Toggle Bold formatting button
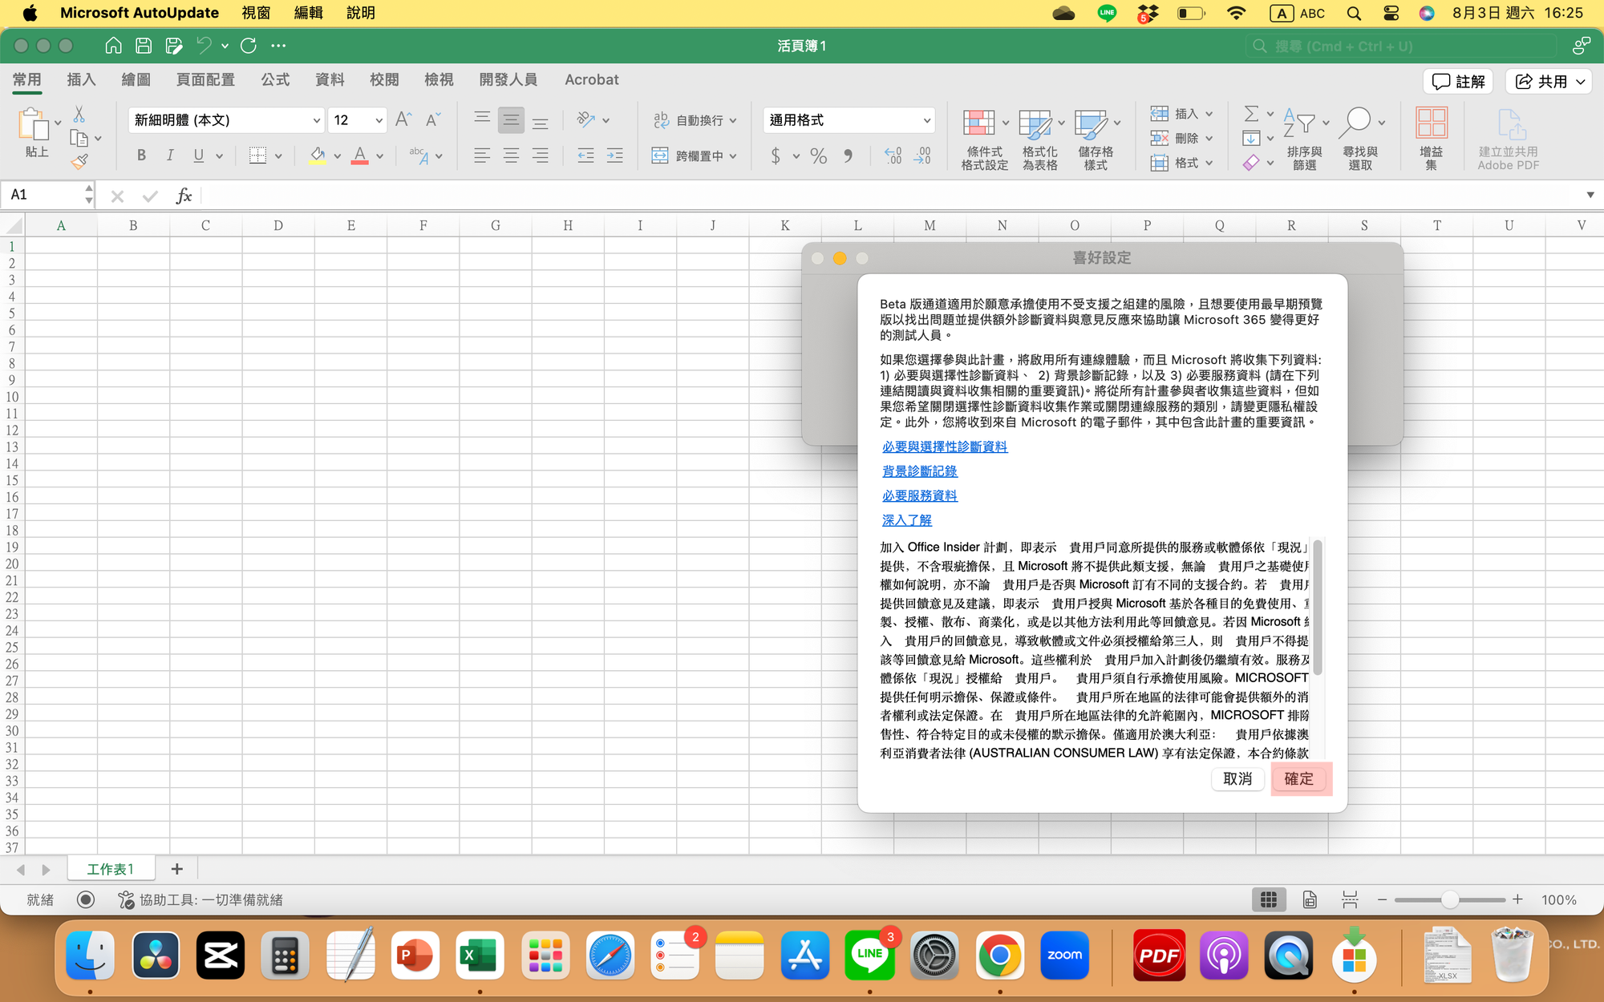 pyautogui.click(x=141, y=156)
